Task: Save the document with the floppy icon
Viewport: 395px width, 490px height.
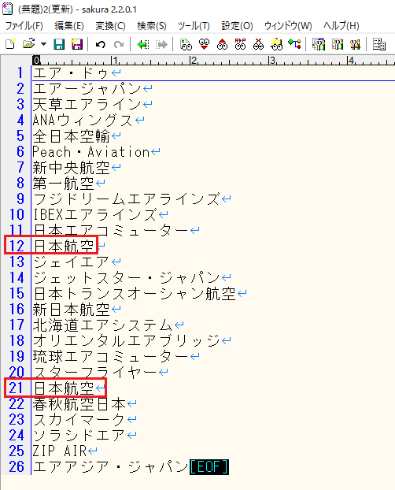Action: (x=59, y=44)
